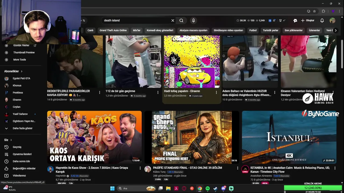Viewport: 344px width, 193px height.
Task: Play Hadi tofaş yapalım short thumbnail
Action: coord(192,61)
